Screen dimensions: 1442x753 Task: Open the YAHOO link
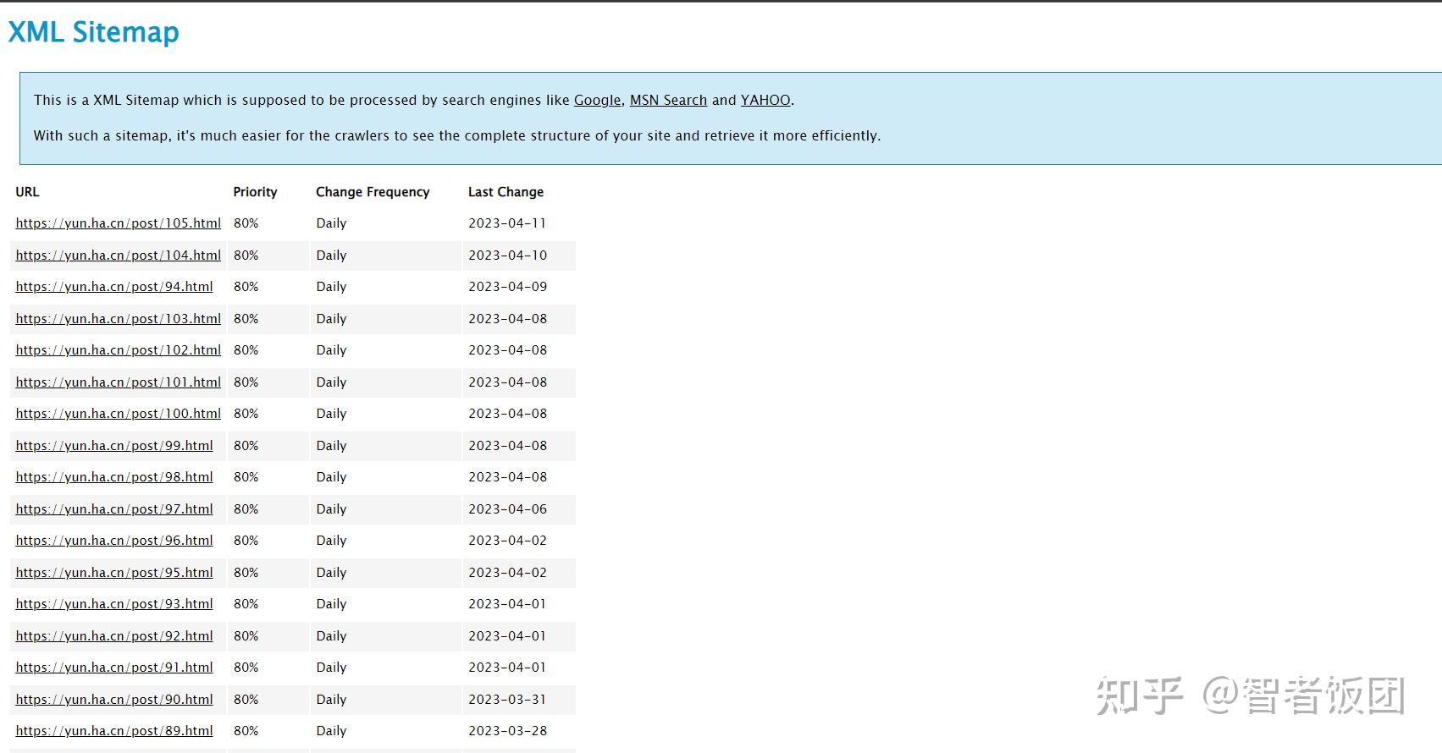point(765,100)
